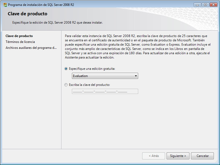Select 'Archivos auxiliares del programa d...' step
This screenshot has height=165, width=220.
point(31,48)
